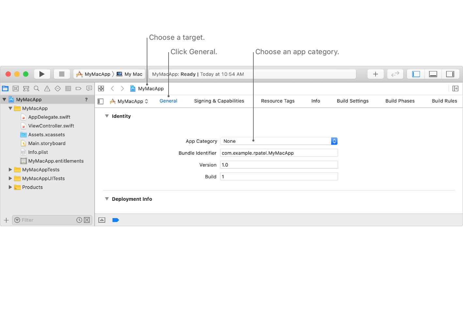Click the Run (play) button
463x326 pixels.
(x=42, y=74)
